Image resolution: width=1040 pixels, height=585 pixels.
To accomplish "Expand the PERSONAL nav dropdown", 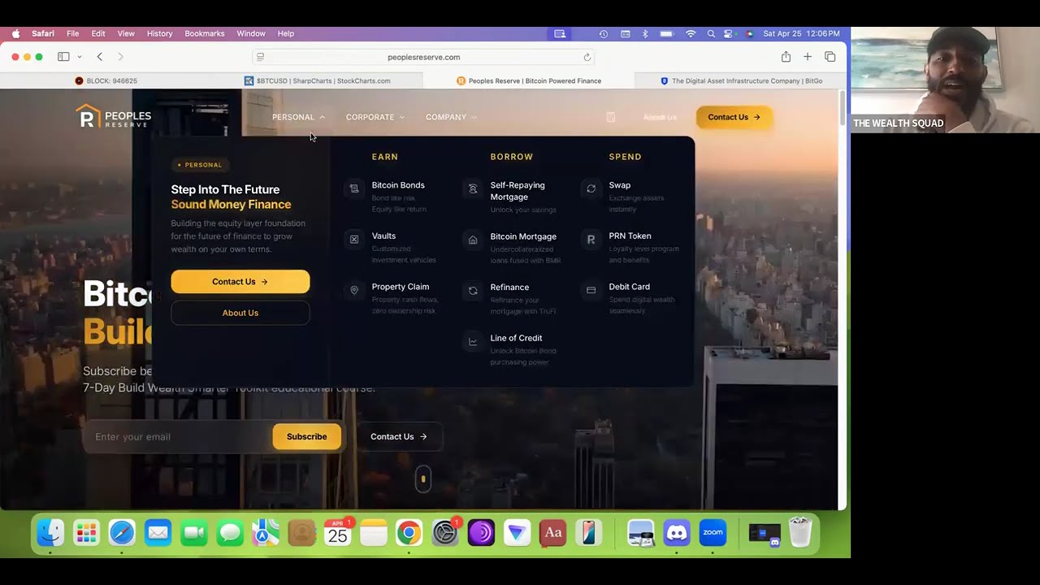I will coord(298,117).
